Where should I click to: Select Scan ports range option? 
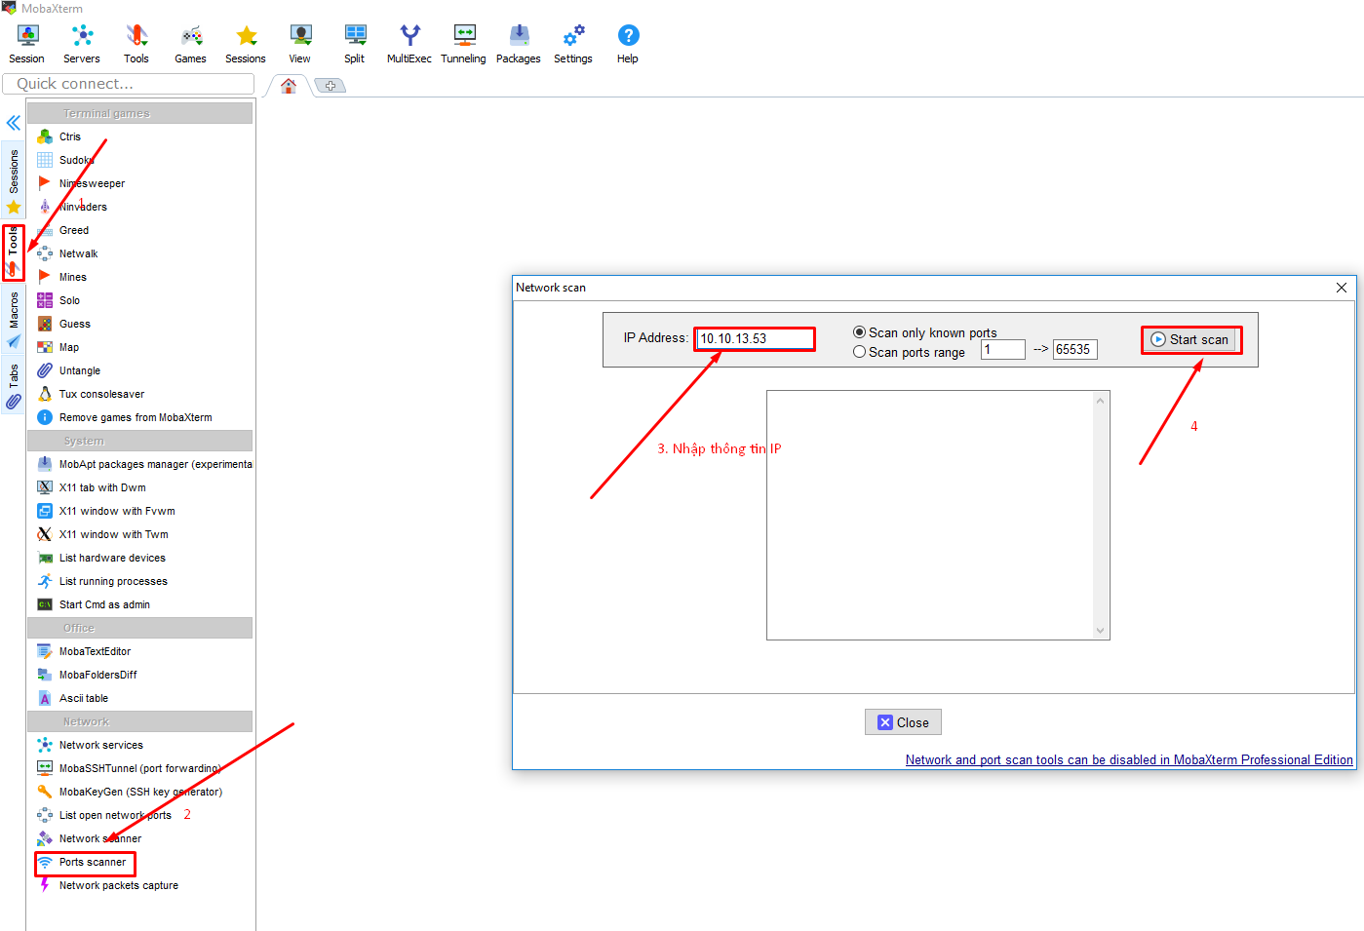909,352
